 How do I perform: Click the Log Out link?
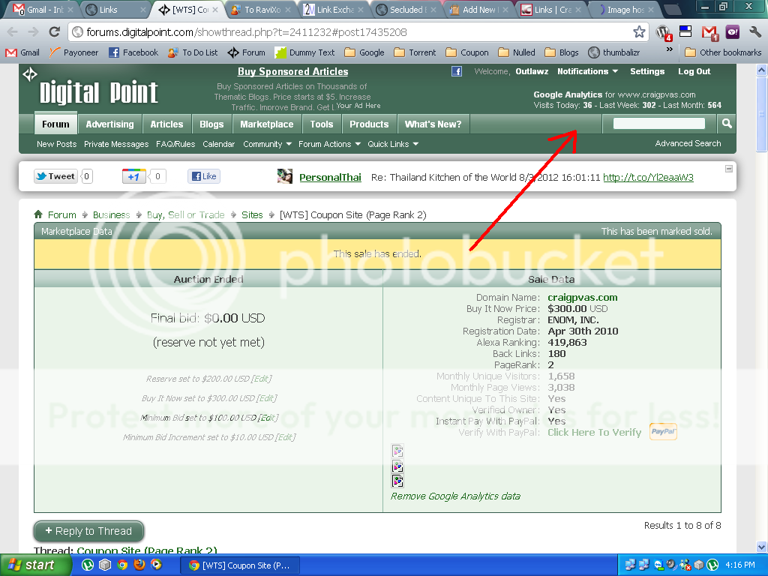[694, 71]
